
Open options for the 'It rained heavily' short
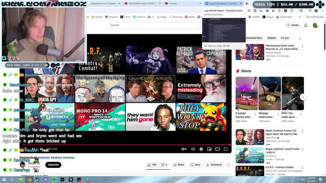pyautogui.click(x=255, y=115)
